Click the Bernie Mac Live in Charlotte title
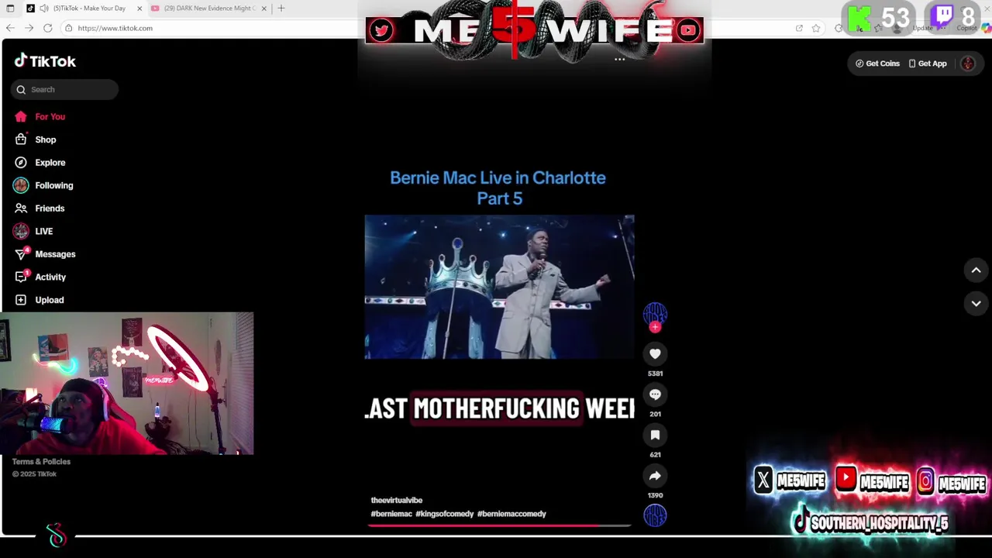This screenshot has width=992, height=558. [498, 188]
